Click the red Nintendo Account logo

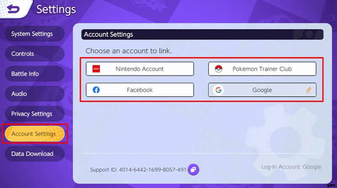[96, 69]
